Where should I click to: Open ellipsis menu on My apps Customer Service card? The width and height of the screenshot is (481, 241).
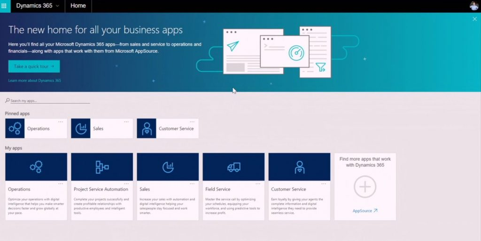click(324, 184)
